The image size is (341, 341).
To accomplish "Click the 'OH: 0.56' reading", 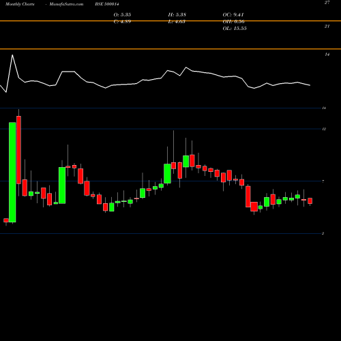I will click(x=233, y=22).
